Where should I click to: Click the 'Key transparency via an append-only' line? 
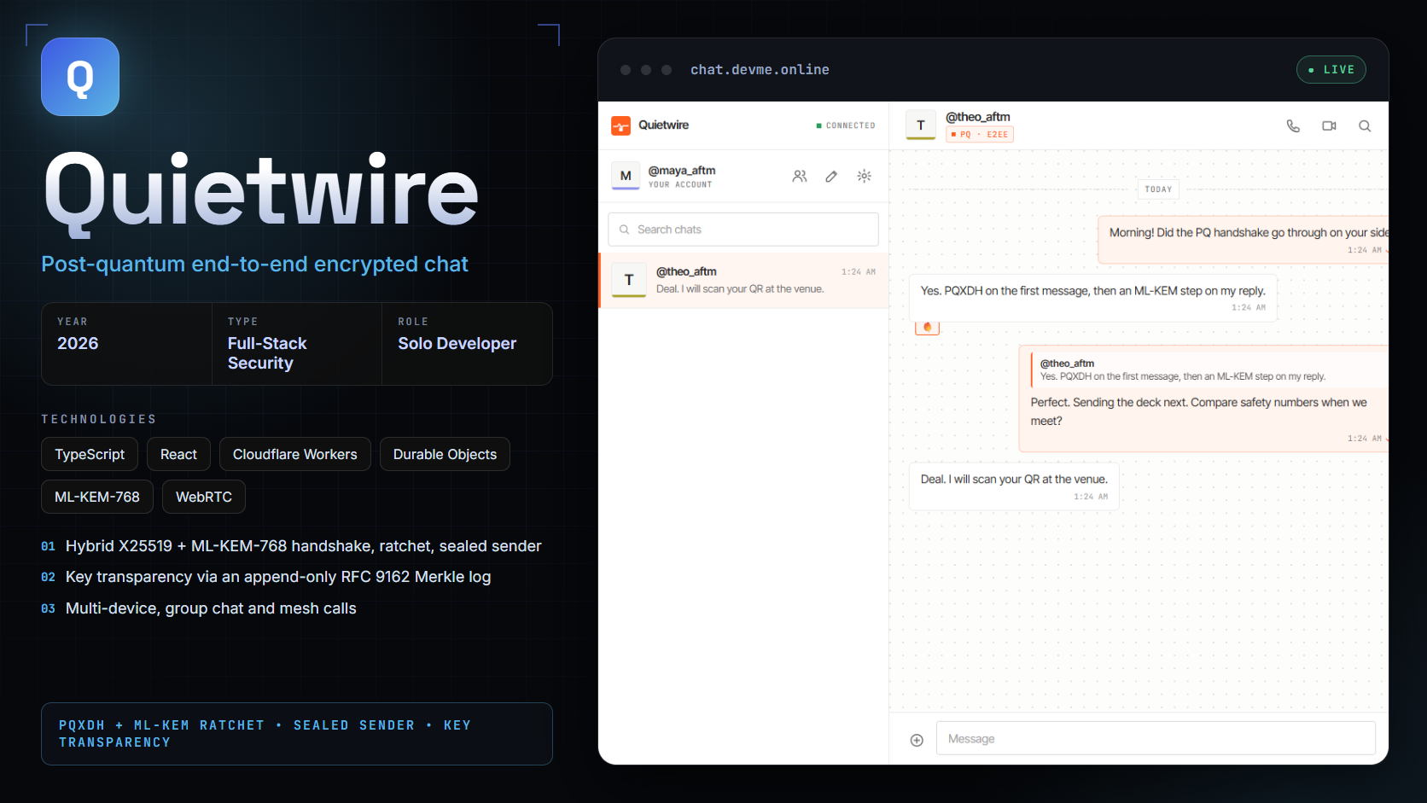[x=278, y=577]
